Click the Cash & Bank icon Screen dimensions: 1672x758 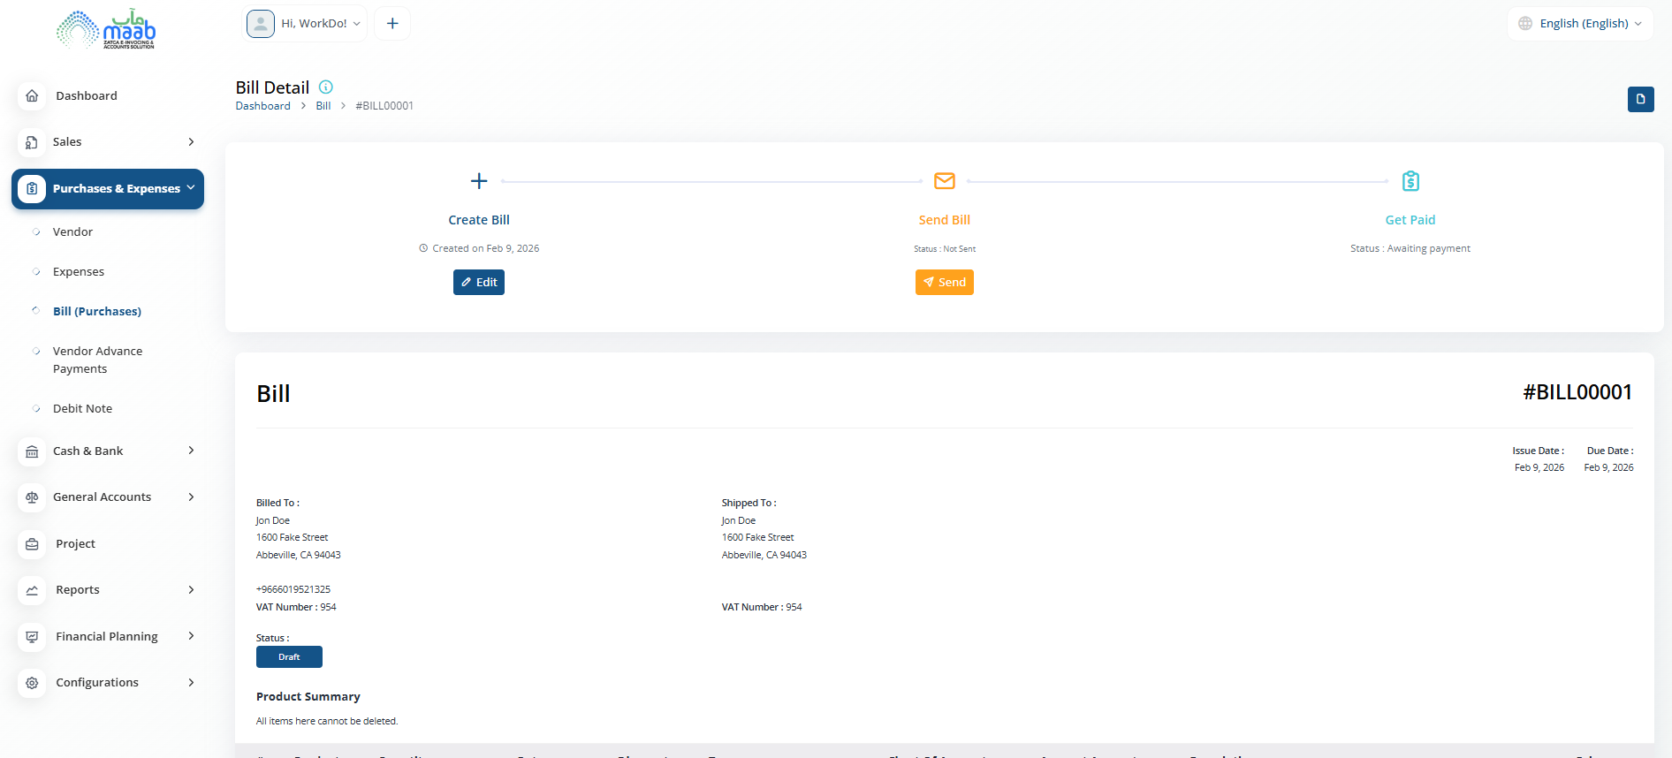[32, 451]
